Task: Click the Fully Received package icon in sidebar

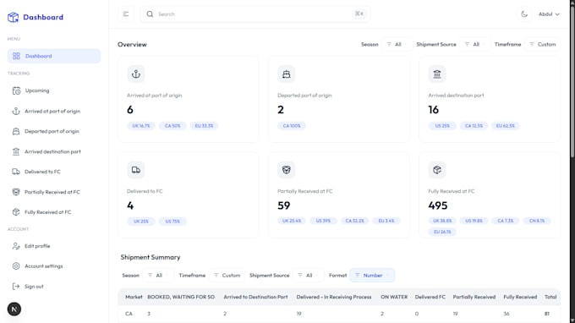Action: tap(16, 212)
